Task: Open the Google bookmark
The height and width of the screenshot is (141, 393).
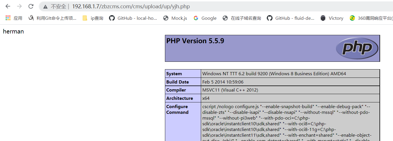Action: click(x=205, y=18)
